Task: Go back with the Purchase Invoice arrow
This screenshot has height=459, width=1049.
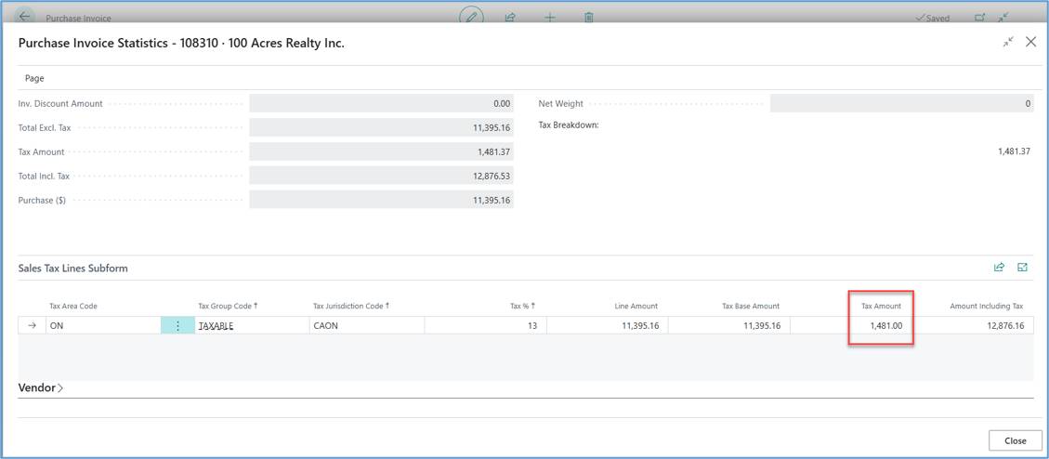Action: pyautogui.click(x=25, y=17)
